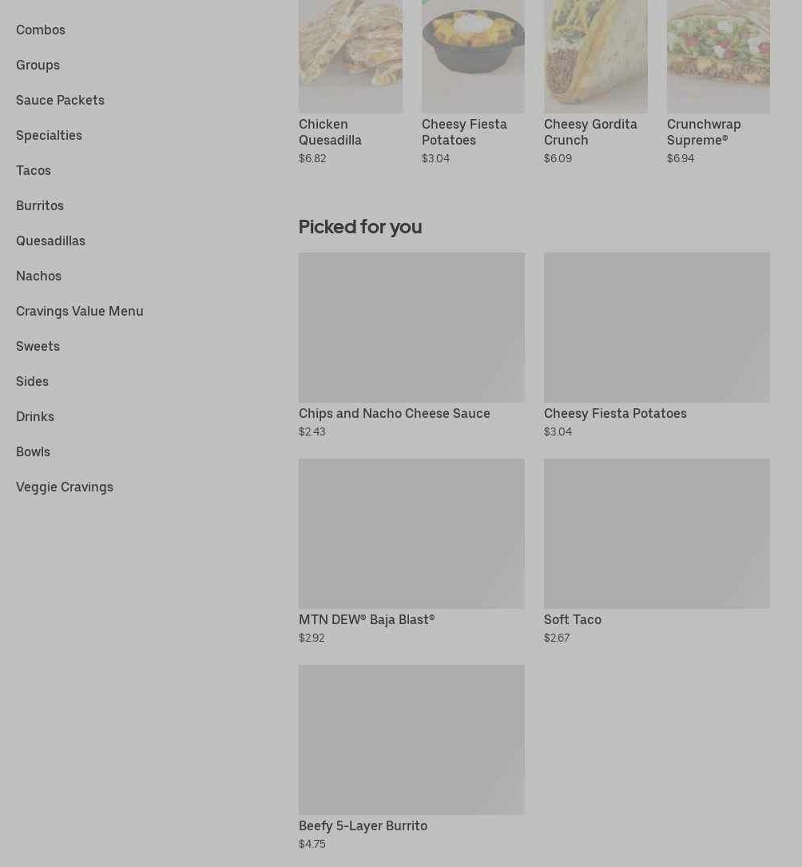Viewport: 802px width, 867px height.
Task: Select the Burritos category
Action: tap(40, 205)
